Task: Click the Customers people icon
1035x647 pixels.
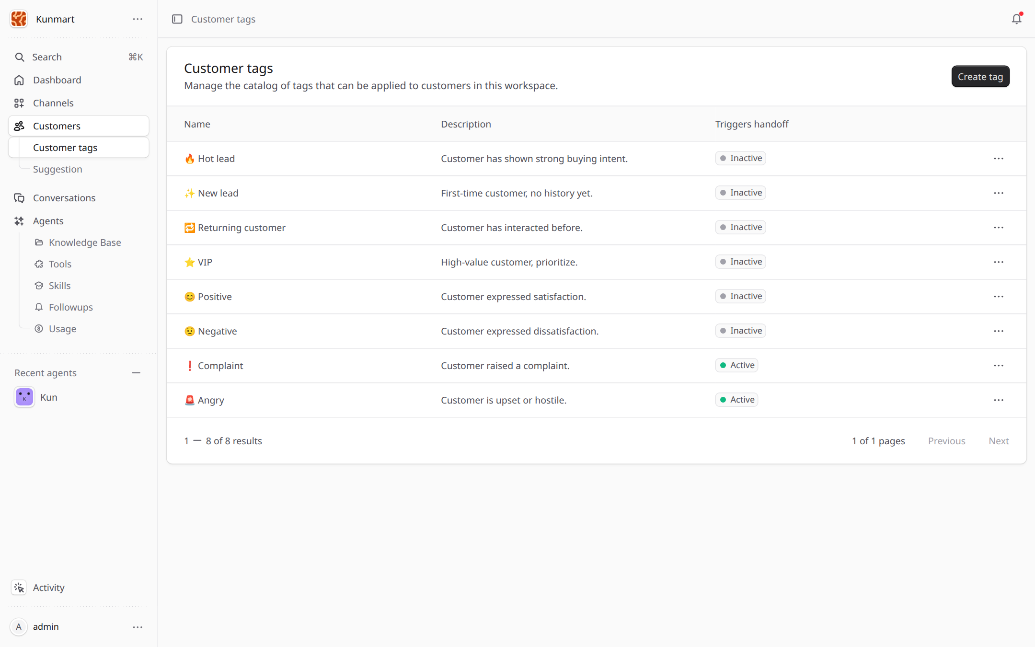Action: pos(19,126)
